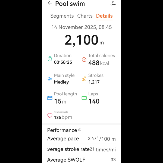The height and width of the screenshot is (163, 163).
Task: Tap the back arrow icon
Action: 49,4
